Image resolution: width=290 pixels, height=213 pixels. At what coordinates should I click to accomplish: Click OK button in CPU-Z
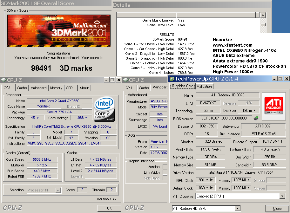point(109,208)
